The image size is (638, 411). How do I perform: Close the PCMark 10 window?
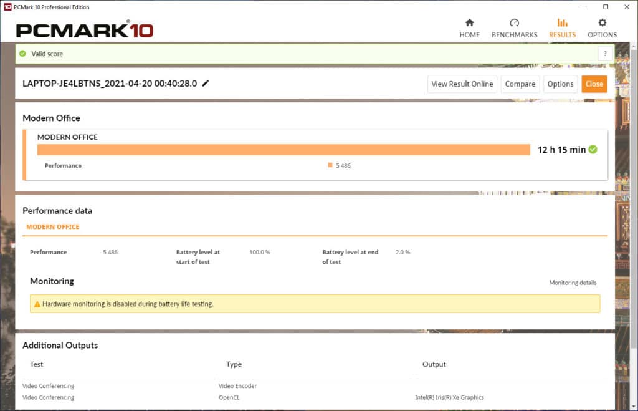pyautogui.click(x=627, y=7)
